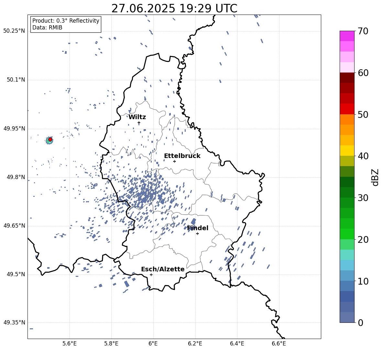Click the magenta swatch at colorbar top
383x350 pixels.
click(x=347, y=36)
